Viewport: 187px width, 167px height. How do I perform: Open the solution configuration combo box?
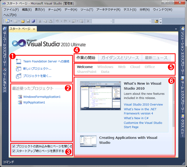tap(102, 21)
